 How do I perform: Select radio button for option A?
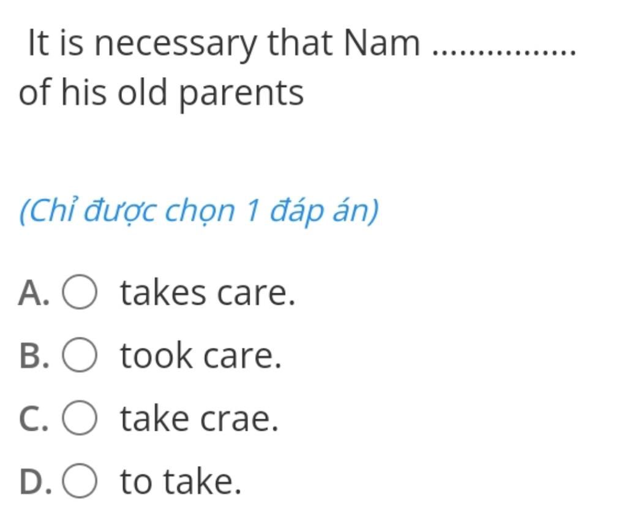pos(79,292)
